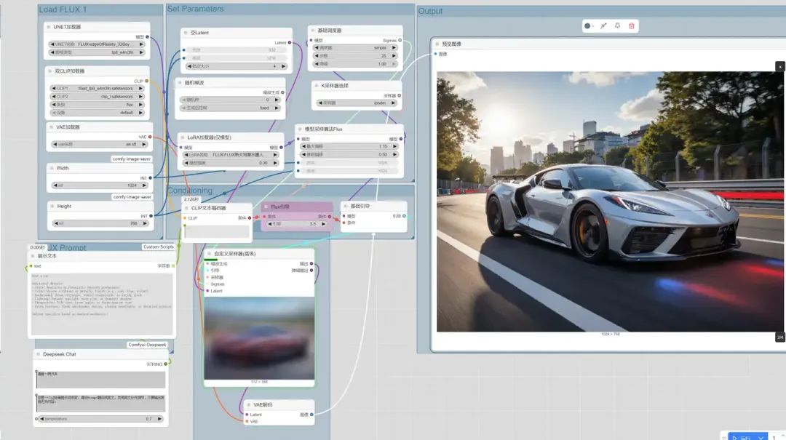Increase base shift 0.50 value

pos(395,154)
